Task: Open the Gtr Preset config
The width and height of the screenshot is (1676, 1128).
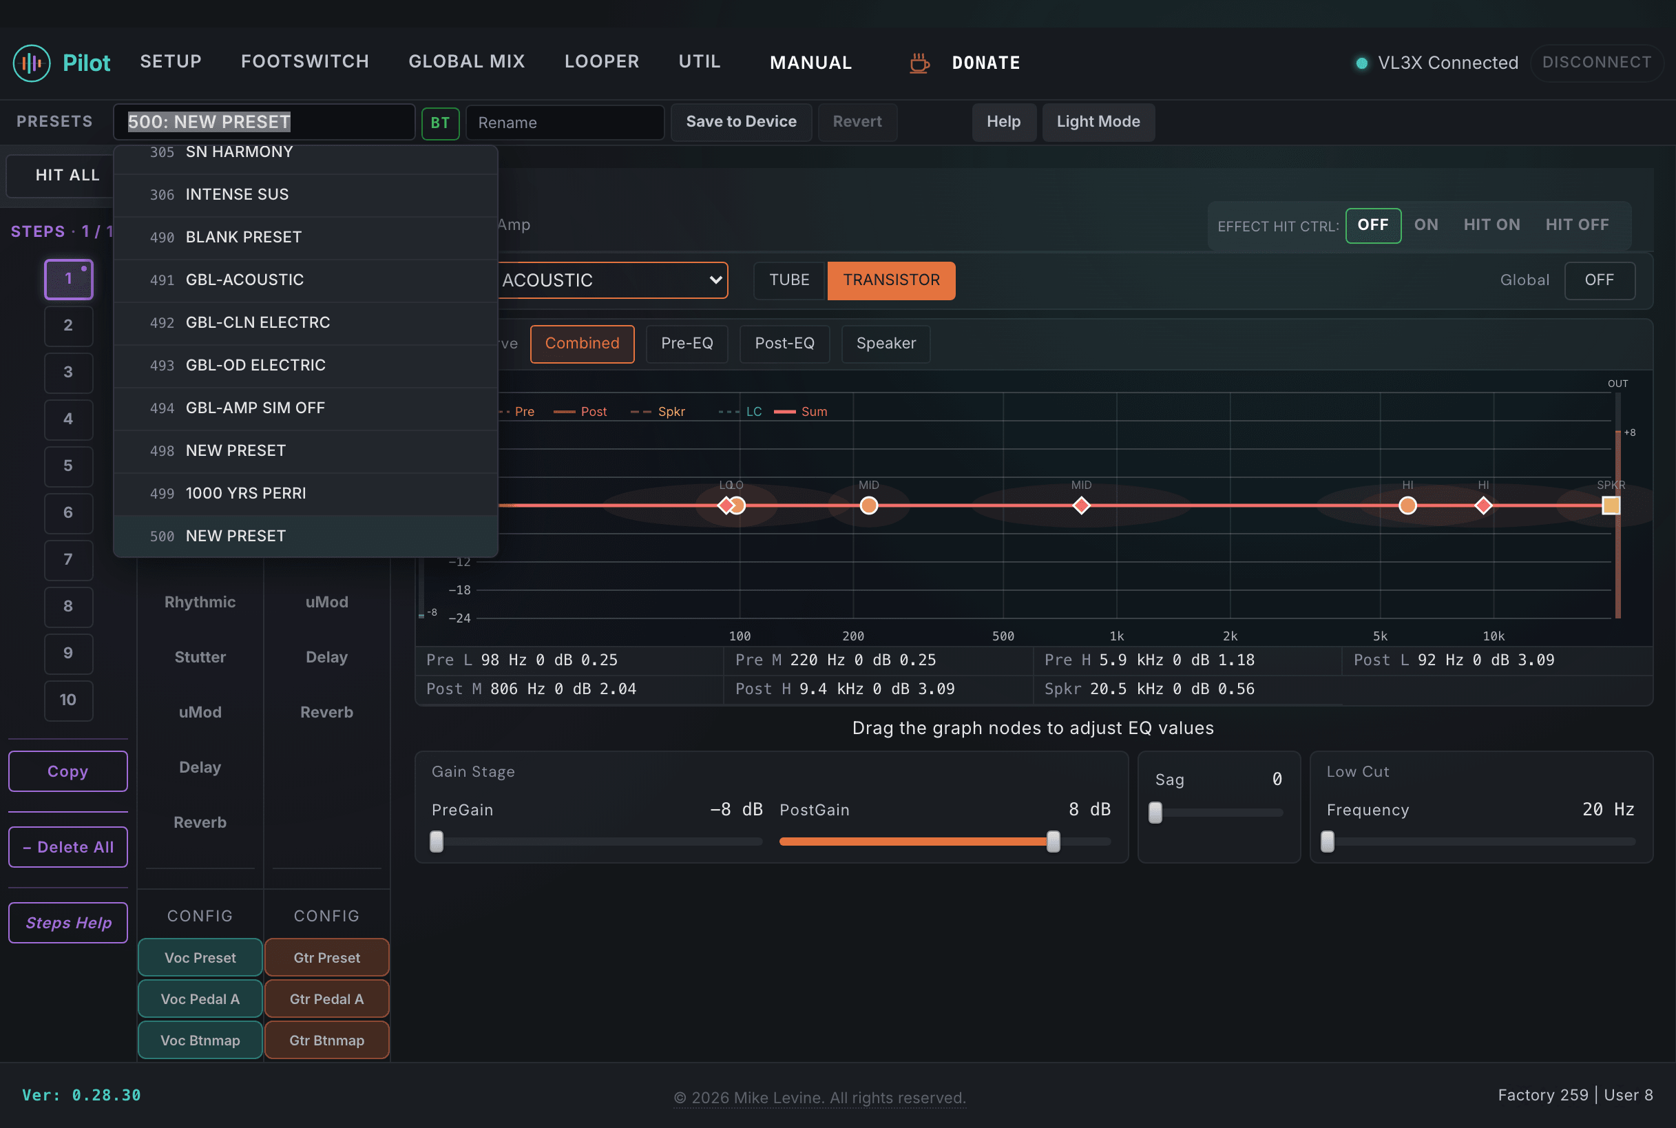Action: coord(326,958)
